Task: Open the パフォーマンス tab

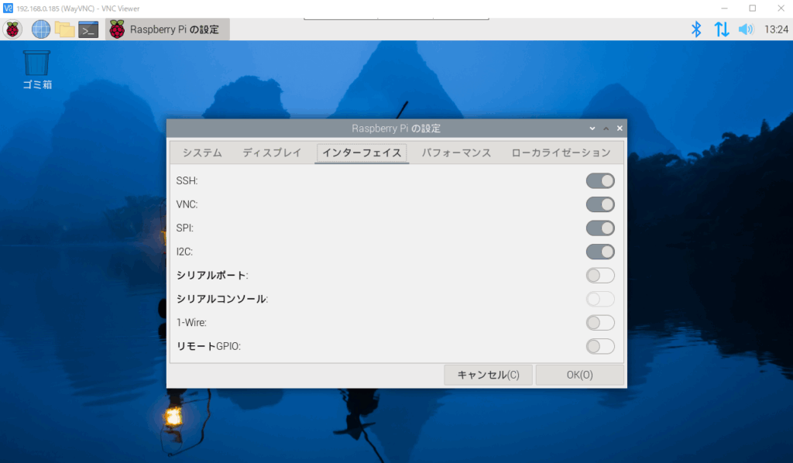Action: tap(456, 153)
